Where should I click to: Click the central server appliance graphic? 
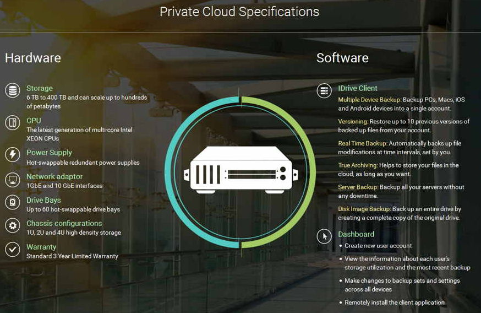coord(241,170)
